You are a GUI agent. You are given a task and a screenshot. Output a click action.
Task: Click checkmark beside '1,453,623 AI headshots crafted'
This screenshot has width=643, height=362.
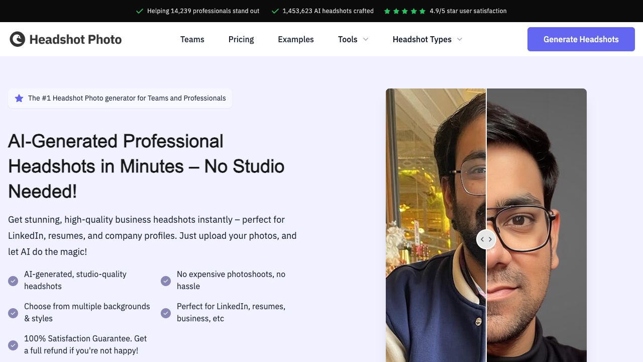[x=275, y=11]
